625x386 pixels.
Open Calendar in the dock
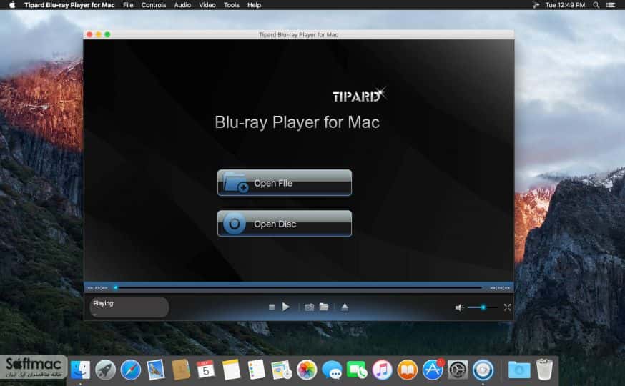pyautogui.click(x=206, y=370)
